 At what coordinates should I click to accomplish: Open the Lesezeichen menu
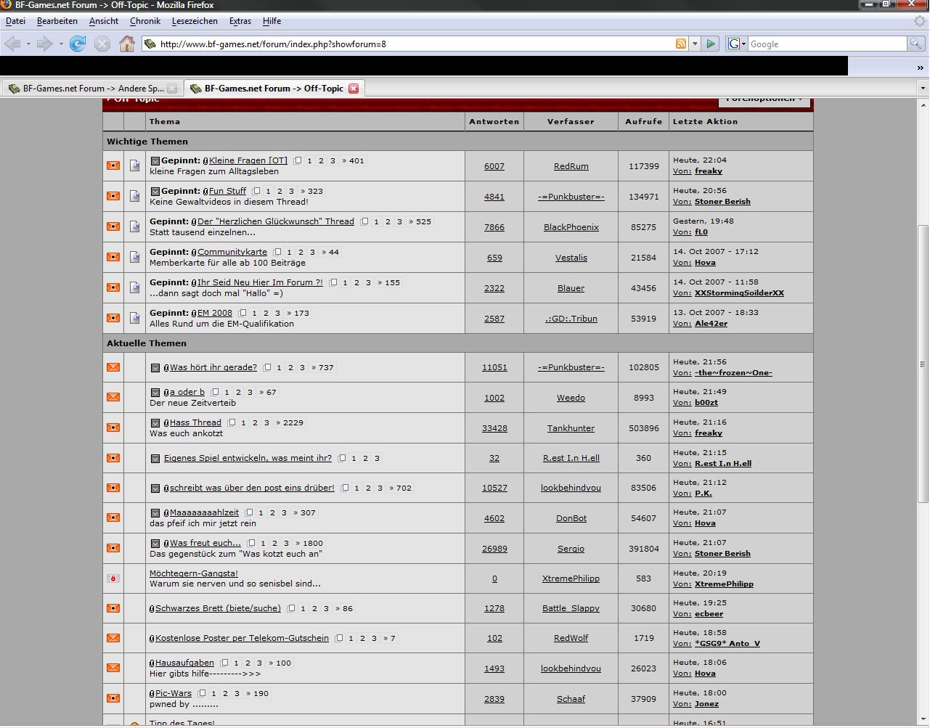(195, 21)
